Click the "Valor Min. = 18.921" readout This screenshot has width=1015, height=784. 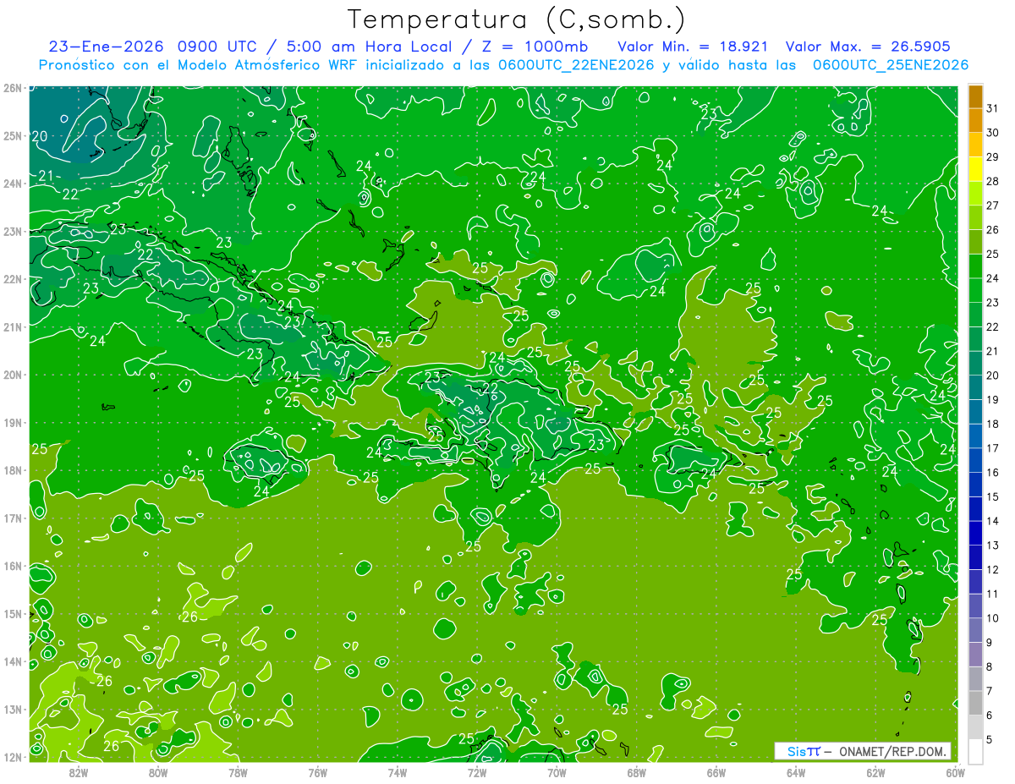coord(693,46)
